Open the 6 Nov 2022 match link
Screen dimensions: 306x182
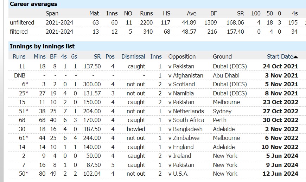click(x=282, y=138)
